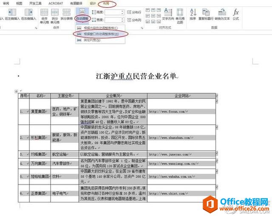Image resolution: width=272 pixels, height=216 pixels.
Task: Open Sort (排序) tool
Action: point(193,14)
